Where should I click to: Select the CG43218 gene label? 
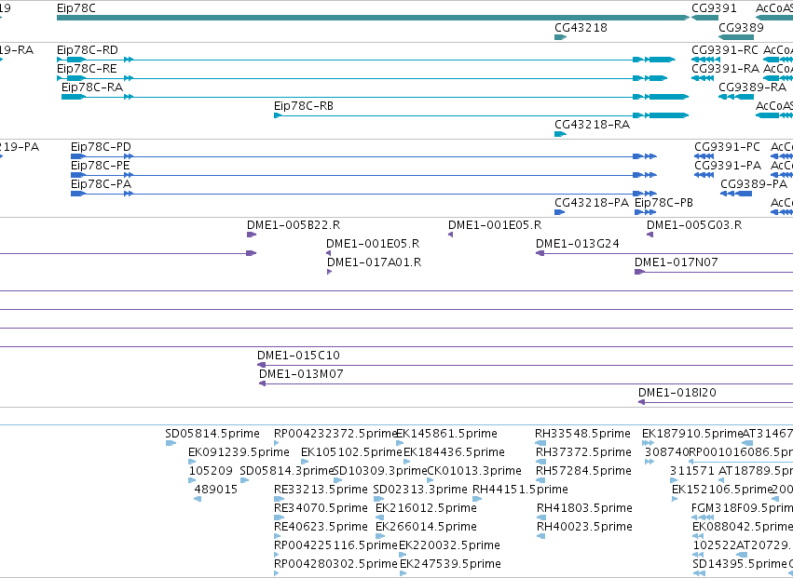click(x=581, y=27)
